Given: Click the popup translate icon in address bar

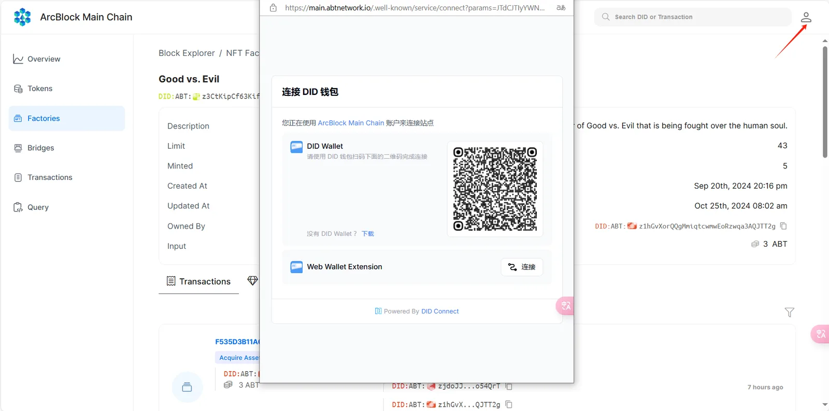Looking at the screenshot, I should [x=561, y=8].
